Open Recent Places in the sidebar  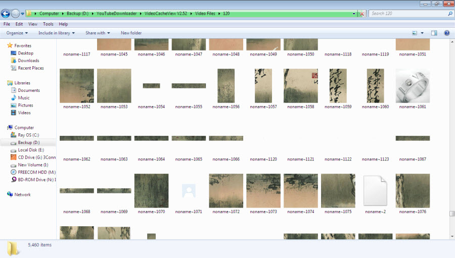[x=31, y=68]
